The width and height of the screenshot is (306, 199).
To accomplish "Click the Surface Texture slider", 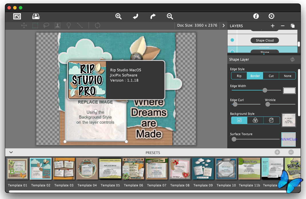I will [x=255, y=139].
